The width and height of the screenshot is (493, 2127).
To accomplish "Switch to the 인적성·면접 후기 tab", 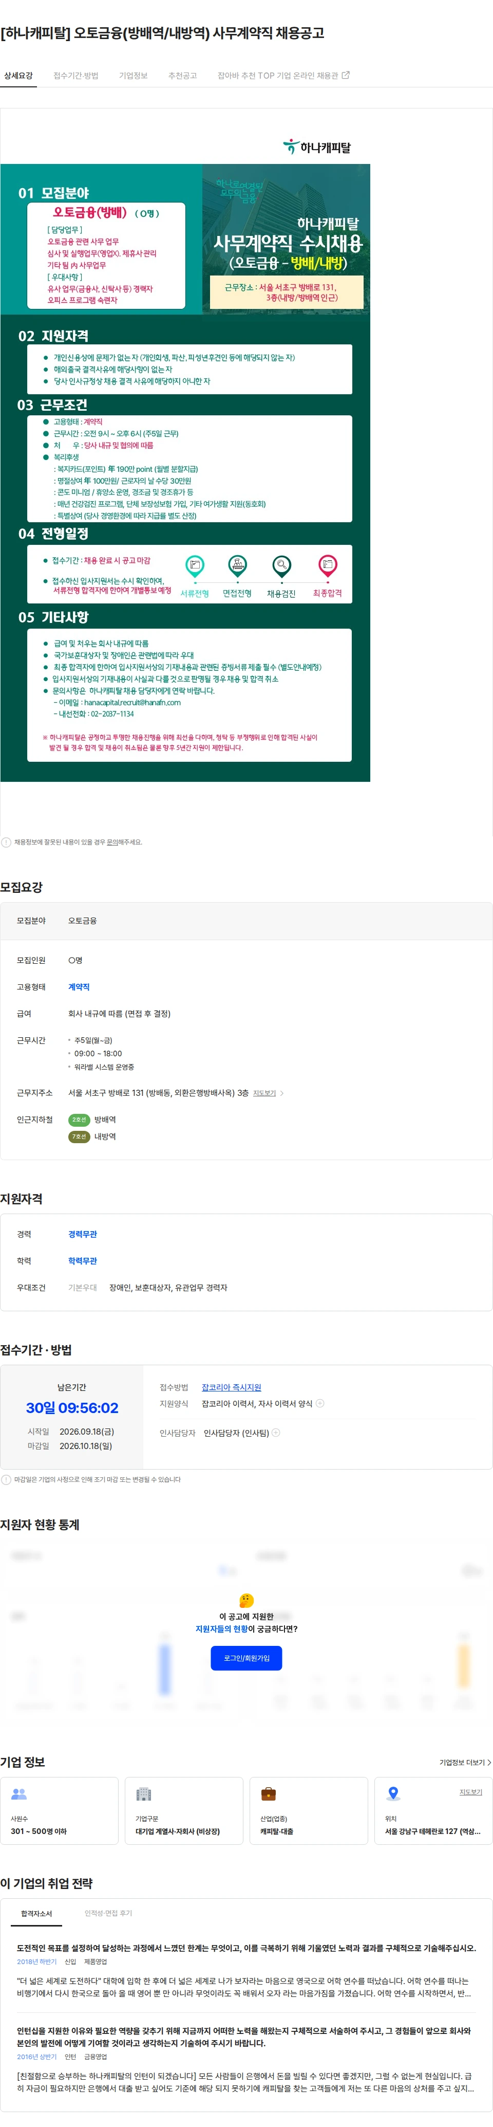I will point(108,1913).
